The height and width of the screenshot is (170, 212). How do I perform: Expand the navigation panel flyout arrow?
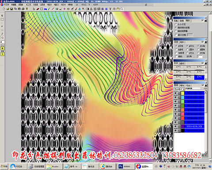(x=206, y=21)
